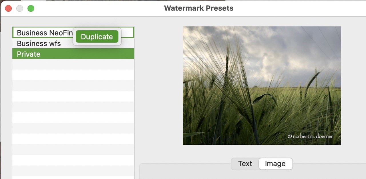Click the Watermark Presets title bar

click(x=198, y=8)
